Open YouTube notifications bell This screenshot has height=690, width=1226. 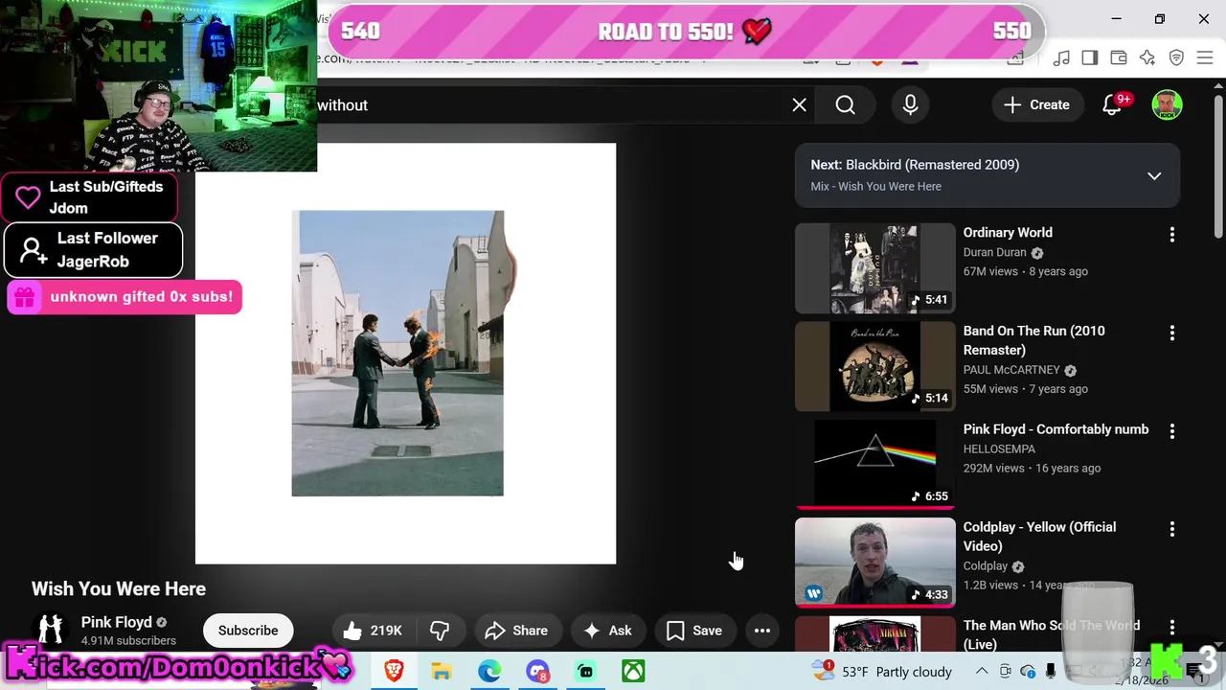pos(1112,105)
